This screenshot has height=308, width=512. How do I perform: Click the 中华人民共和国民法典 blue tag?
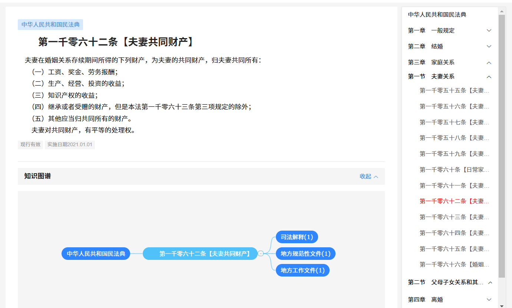pyautogui.click(x=50, y=25)
